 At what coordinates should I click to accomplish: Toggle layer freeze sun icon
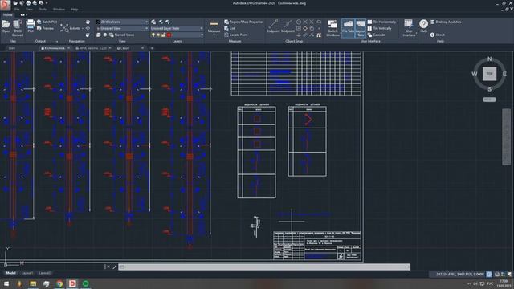[x=158, y=35]
